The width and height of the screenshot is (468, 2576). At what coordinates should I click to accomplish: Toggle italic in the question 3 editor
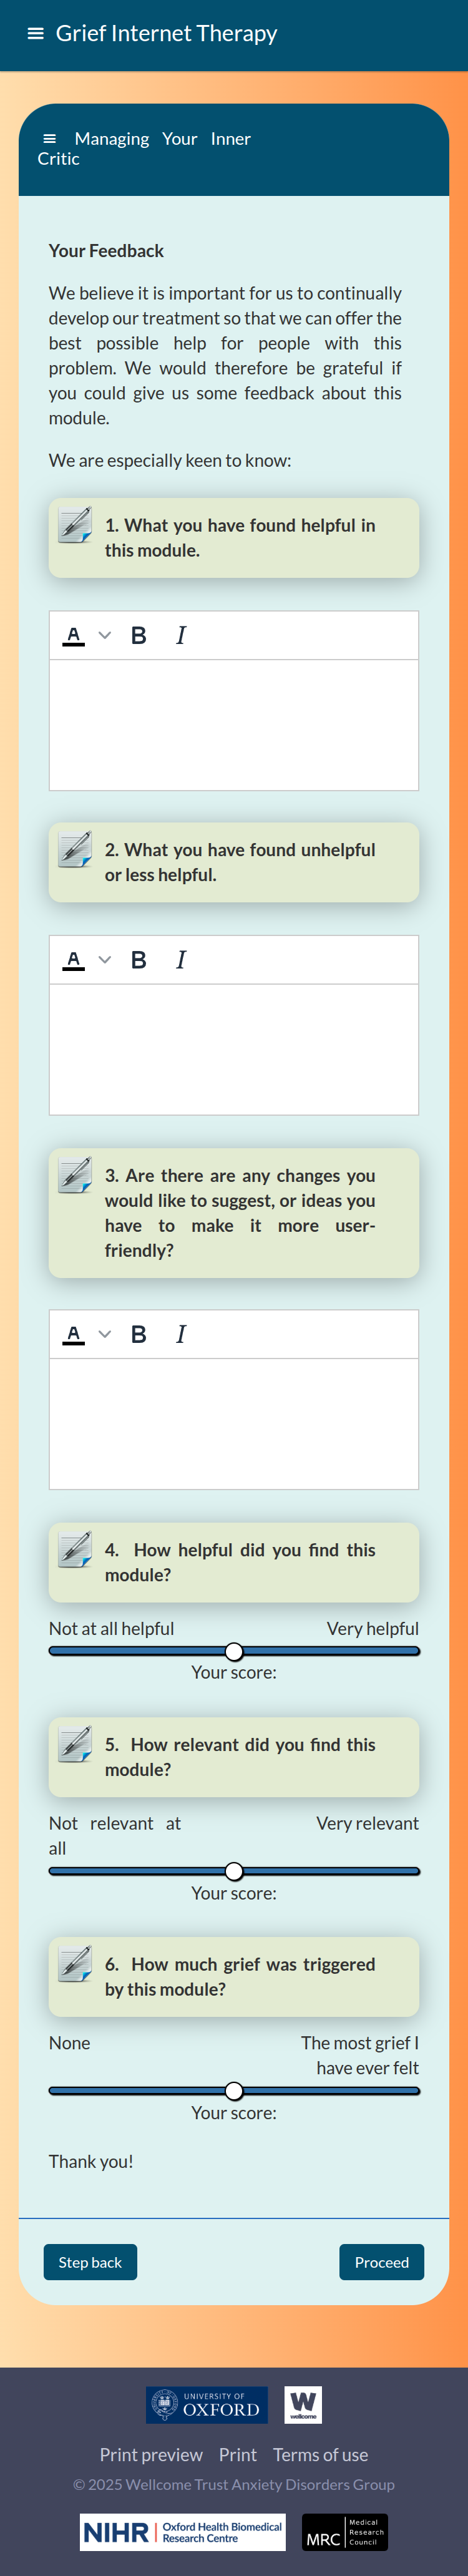point(181,1334)
